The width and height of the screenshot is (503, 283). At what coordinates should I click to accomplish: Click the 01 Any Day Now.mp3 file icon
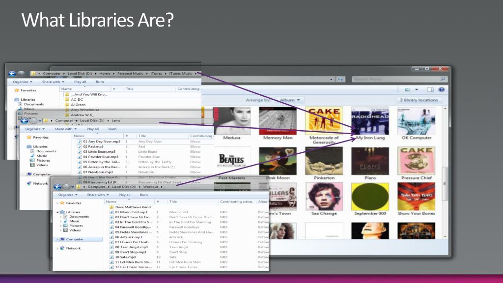(x=80, y=141)
